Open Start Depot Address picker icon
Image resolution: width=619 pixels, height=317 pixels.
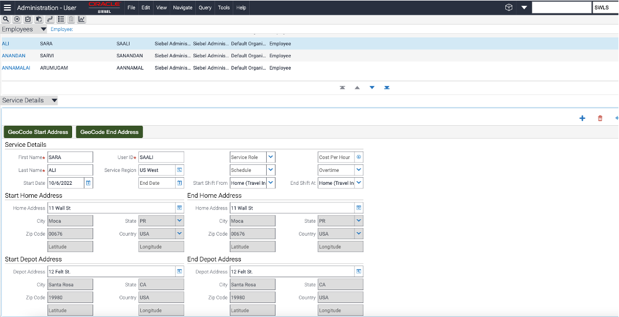179,272
